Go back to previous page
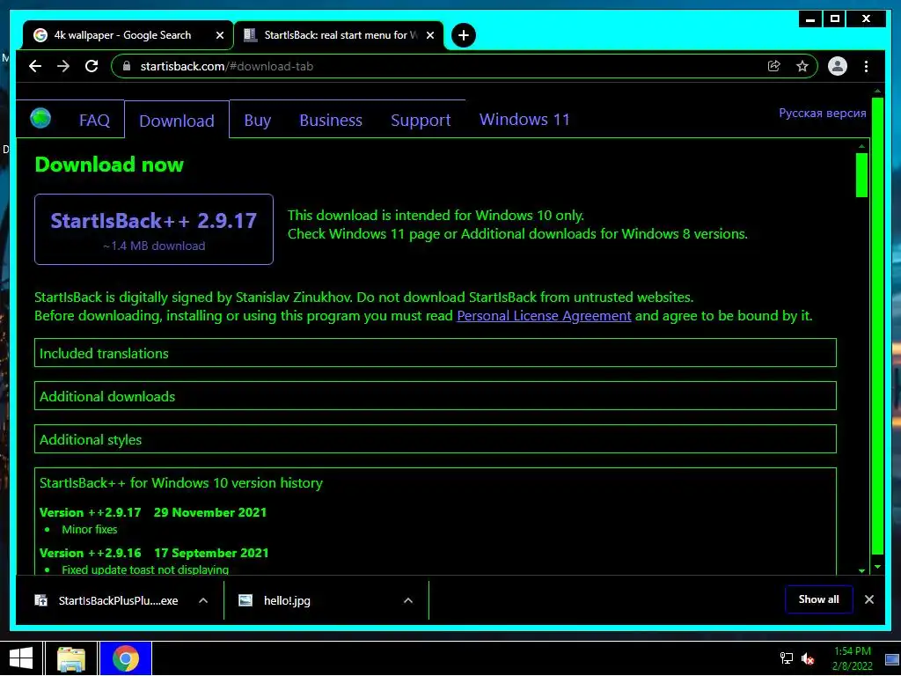Screen dimensions: 901x676 pyautogui.click(x=35, y=66)
